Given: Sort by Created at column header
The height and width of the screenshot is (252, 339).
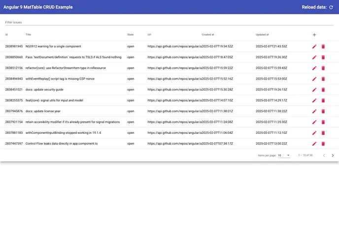Looking at the screenshot, I should 207,35.
